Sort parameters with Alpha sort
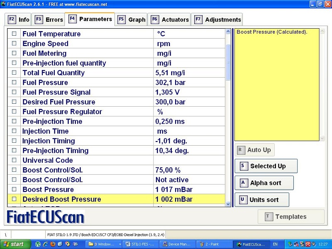The height and width of the screenshot is (249, 332). (264, 183)
